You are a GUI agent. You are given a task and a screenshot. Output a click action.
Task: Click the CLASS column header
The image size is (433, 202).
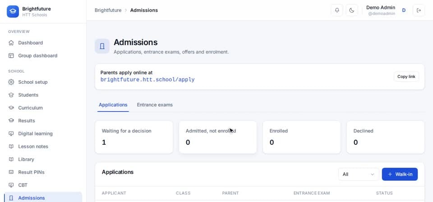[x=183, y=193]
